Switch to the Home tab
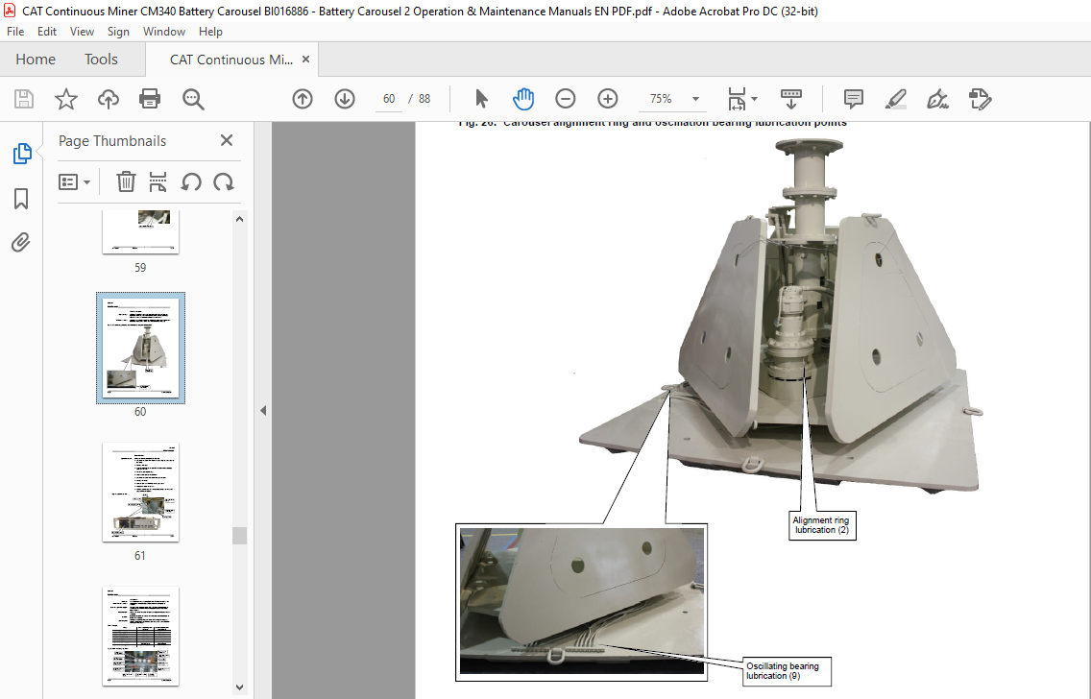 [36, 60]
